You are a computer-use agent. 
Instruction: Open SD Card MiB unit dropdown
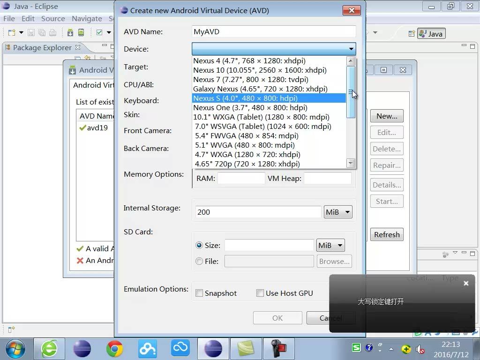[x=330, y=245]
